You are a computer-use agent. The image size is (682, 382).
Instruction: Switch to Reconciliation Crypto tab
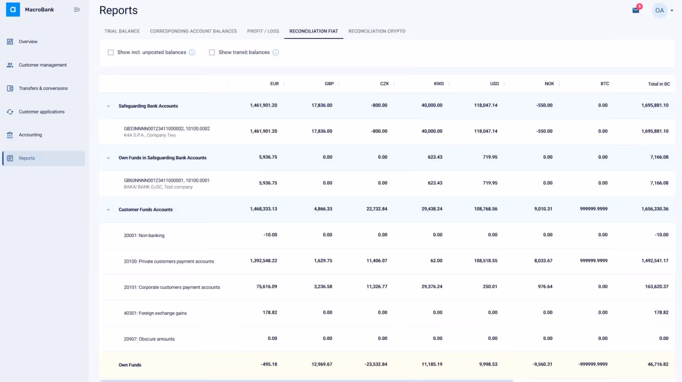pyautogui.click(x=377, y=31)
